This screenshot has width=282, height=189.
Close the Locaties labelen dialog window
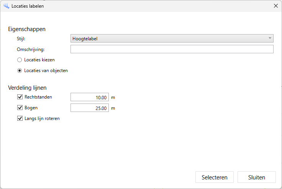(x=275, y=6)
